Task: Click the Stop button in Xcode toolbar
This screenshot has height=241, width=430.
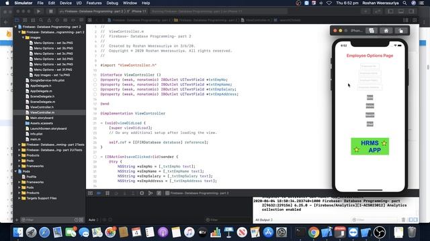Action: point(51,11)
